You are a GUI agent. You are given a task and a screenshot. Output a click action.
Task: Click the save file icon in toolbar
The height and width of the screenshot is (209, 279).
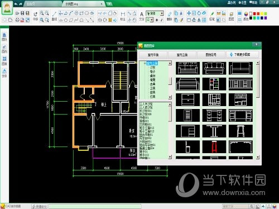point(22,13)
